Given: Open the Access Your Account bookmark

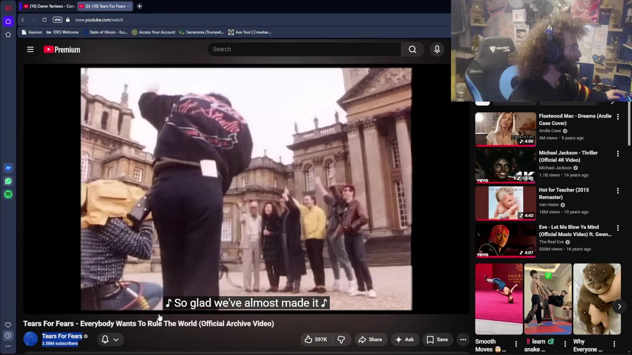Looking at the screenshot, I should click(x=153, y=32).
